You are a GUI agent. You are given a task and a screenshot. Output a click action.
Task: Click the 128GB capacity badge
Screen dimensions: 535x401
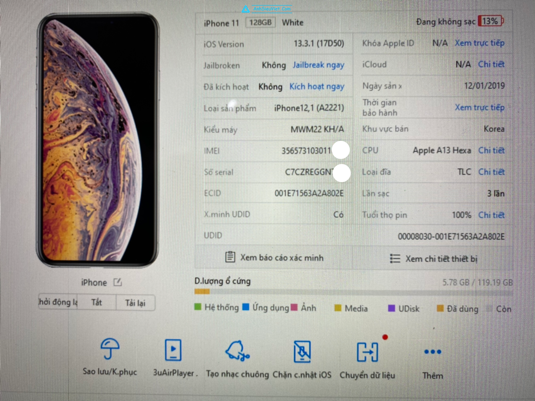[260, 23]
